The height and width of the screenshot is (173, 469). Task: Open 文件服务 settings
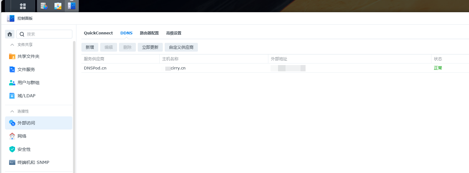(26, 69)
